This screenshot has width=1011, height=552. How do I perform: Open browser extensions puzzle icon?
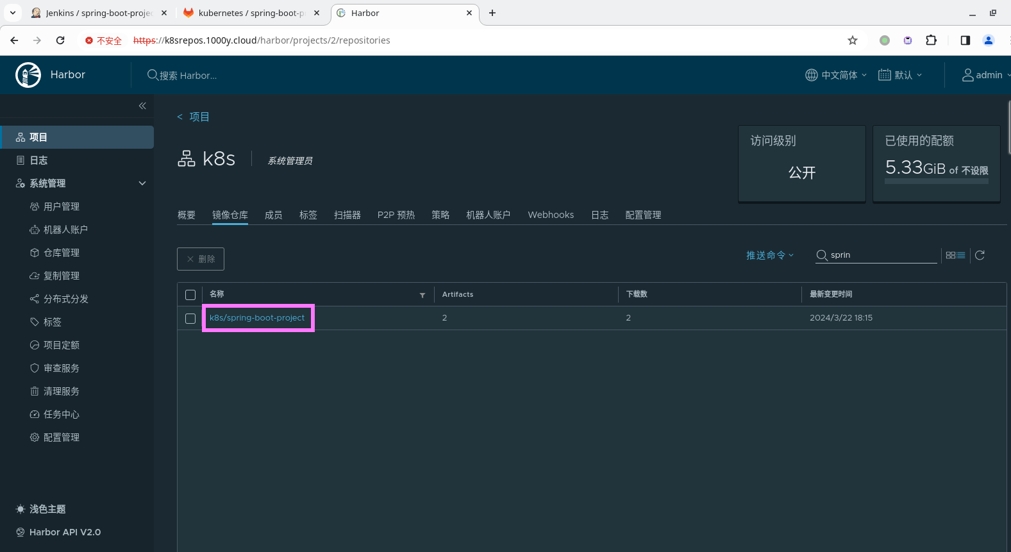coord(932,40)
